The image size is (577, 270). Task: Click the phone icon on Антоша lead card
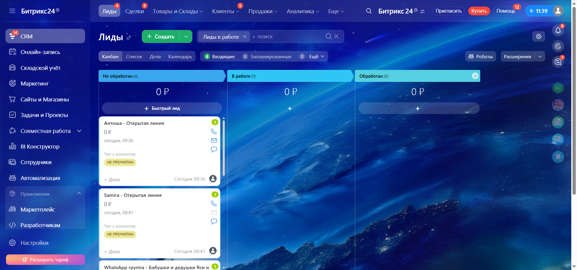click(x=214, y=131)
